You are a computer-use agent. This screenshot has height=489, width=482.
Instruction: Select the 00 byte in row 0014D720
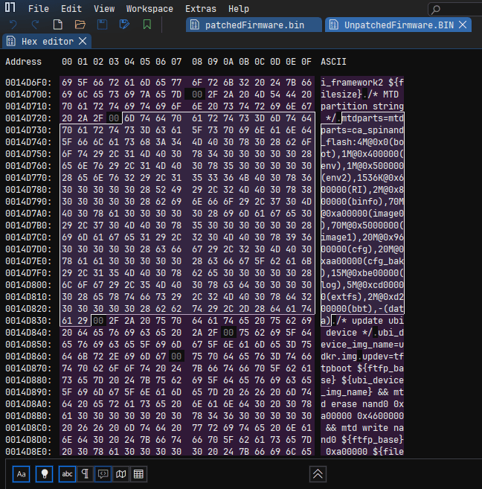(114, 118)
